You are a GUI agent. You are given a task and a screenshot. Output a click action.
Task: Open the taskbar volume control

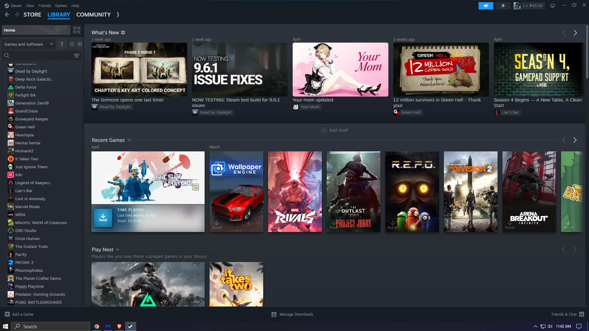coord(550,326)
